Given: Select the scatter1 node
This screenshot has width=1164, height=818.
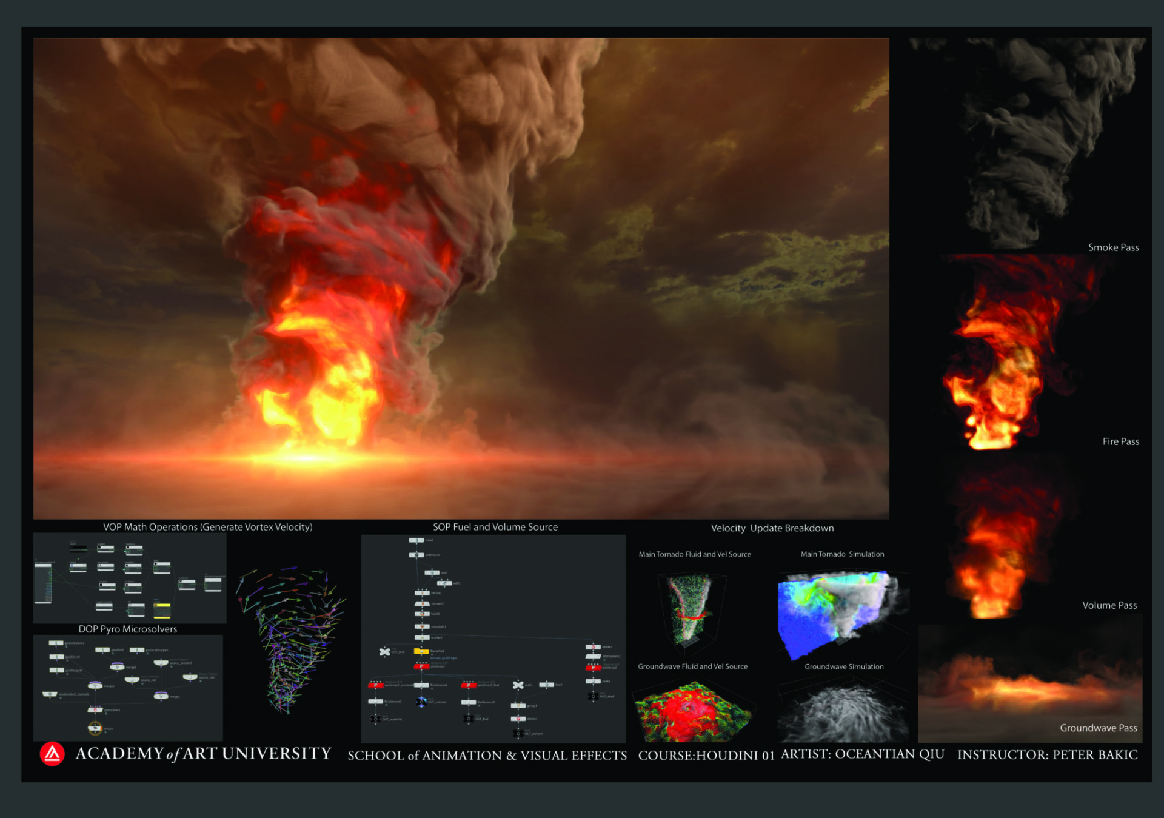Looking at the screenshot, I should [x=421, y=638].
